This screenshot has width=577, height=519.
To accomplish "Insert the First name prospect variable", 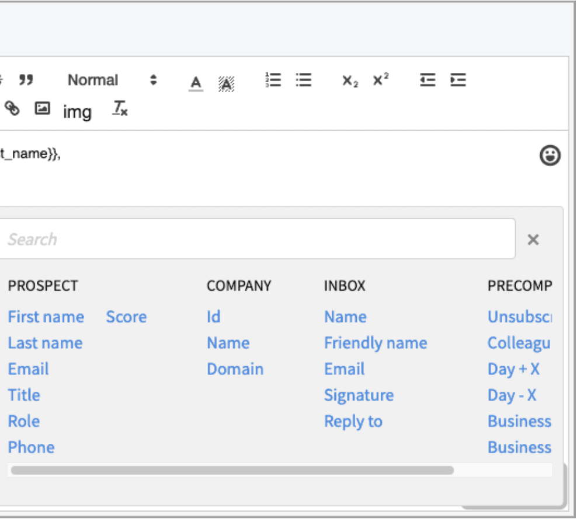I will (44, 317).
